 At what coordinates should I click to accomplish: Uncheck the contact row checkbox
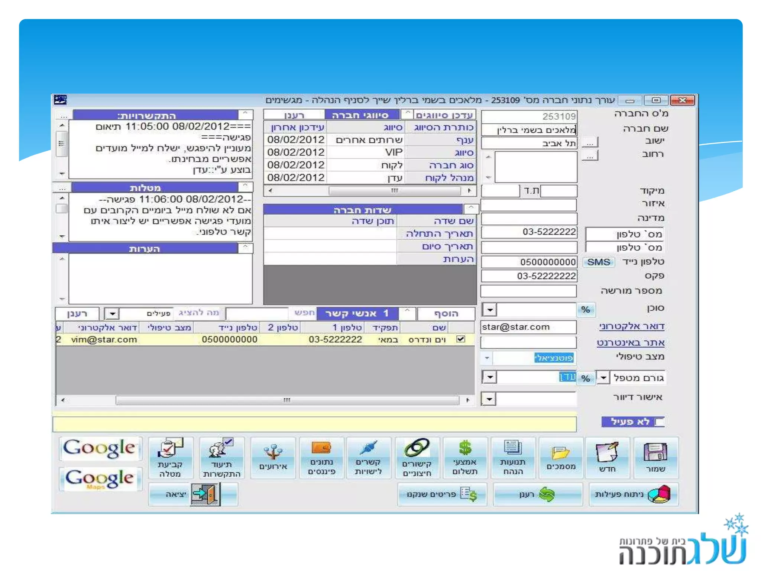click(x=461, y=339)
